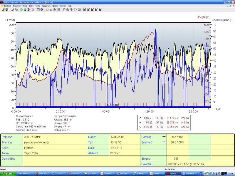
Task: Open the calendar view toolbar icon
Action: pyautogui.click(x=38, y=10)
